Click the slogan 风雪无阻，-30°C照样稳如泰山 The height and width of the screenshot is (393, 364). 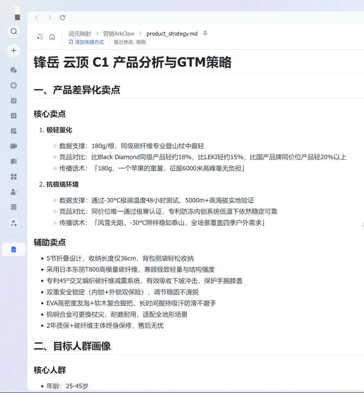pos(162,223)
